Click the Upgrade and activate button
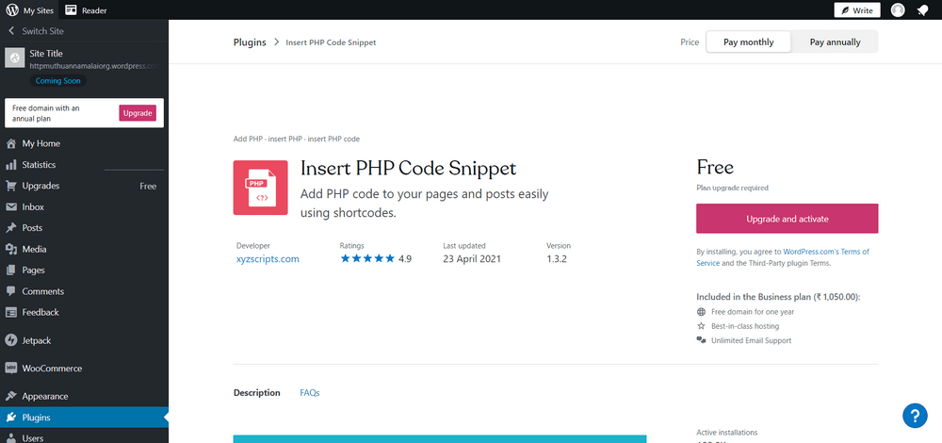This screenshot has height=443, width=942. pos(787,219)
